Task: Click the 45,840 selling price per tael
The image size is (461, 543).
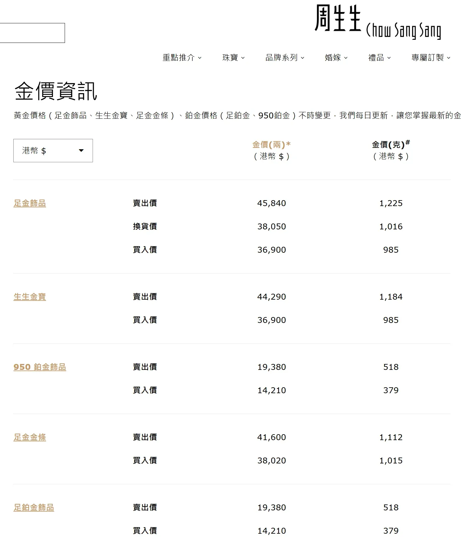Action: [271, 203]
